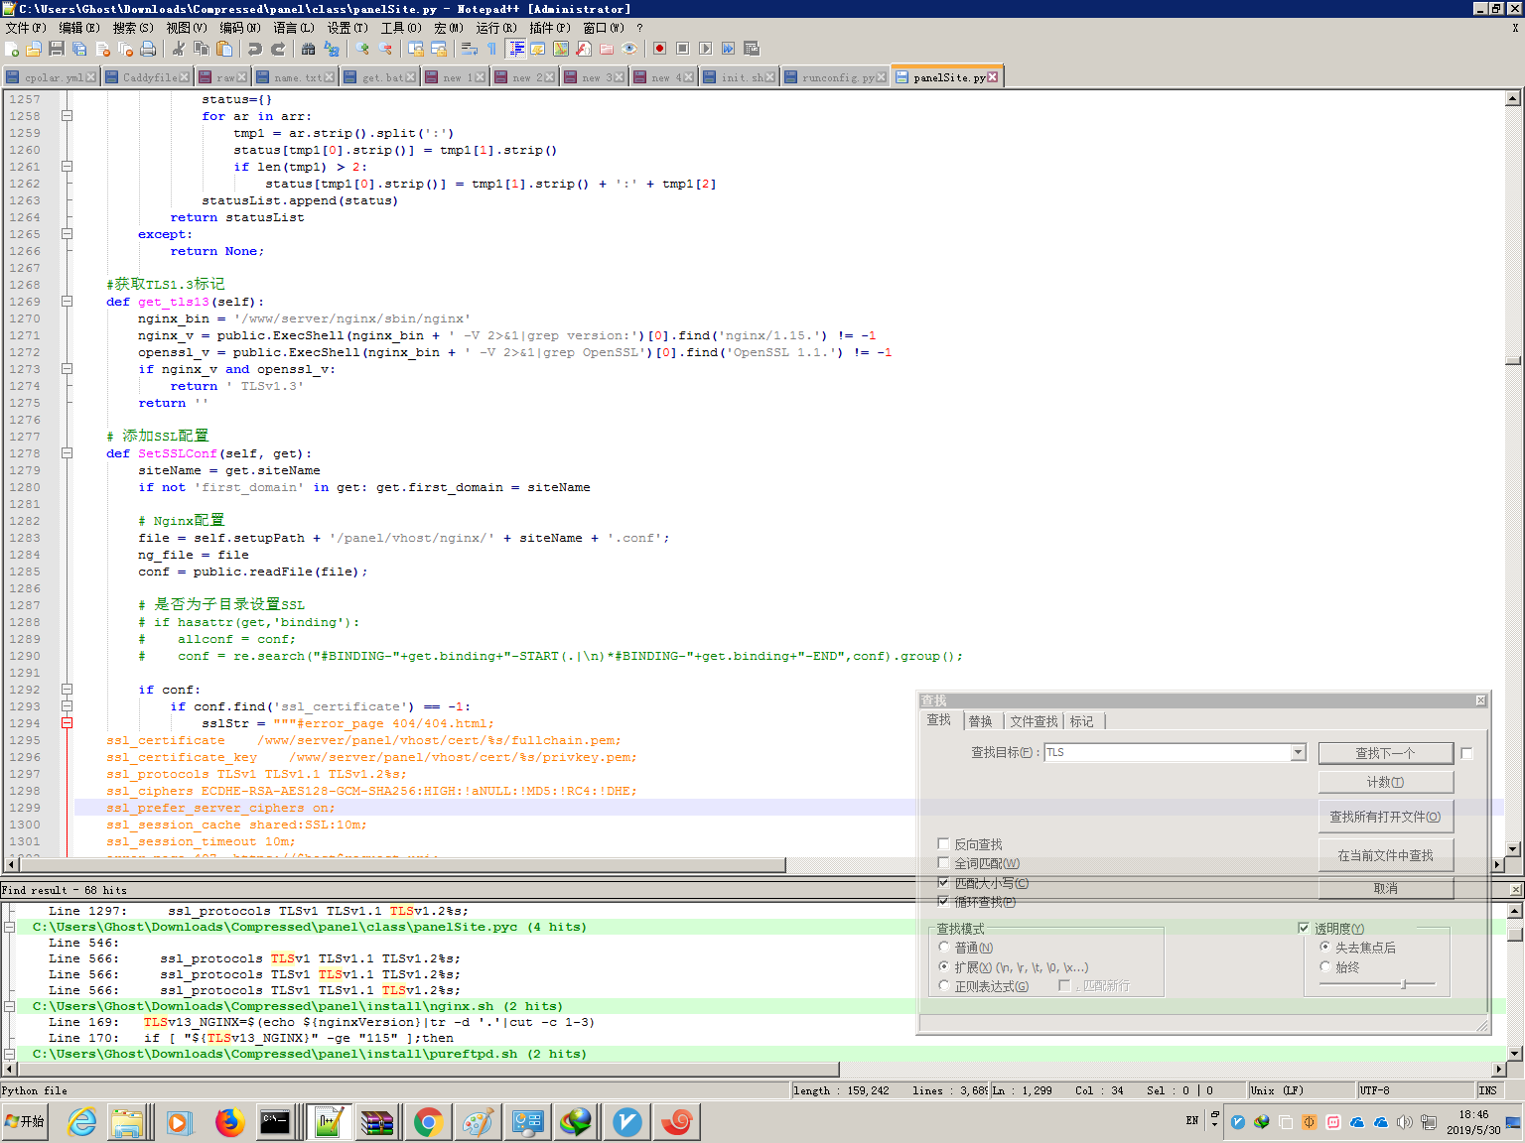Click the Redo arrow icon
This screenshot has width=1525, height=1143.
pyautogui.click(x=278, y=49)
